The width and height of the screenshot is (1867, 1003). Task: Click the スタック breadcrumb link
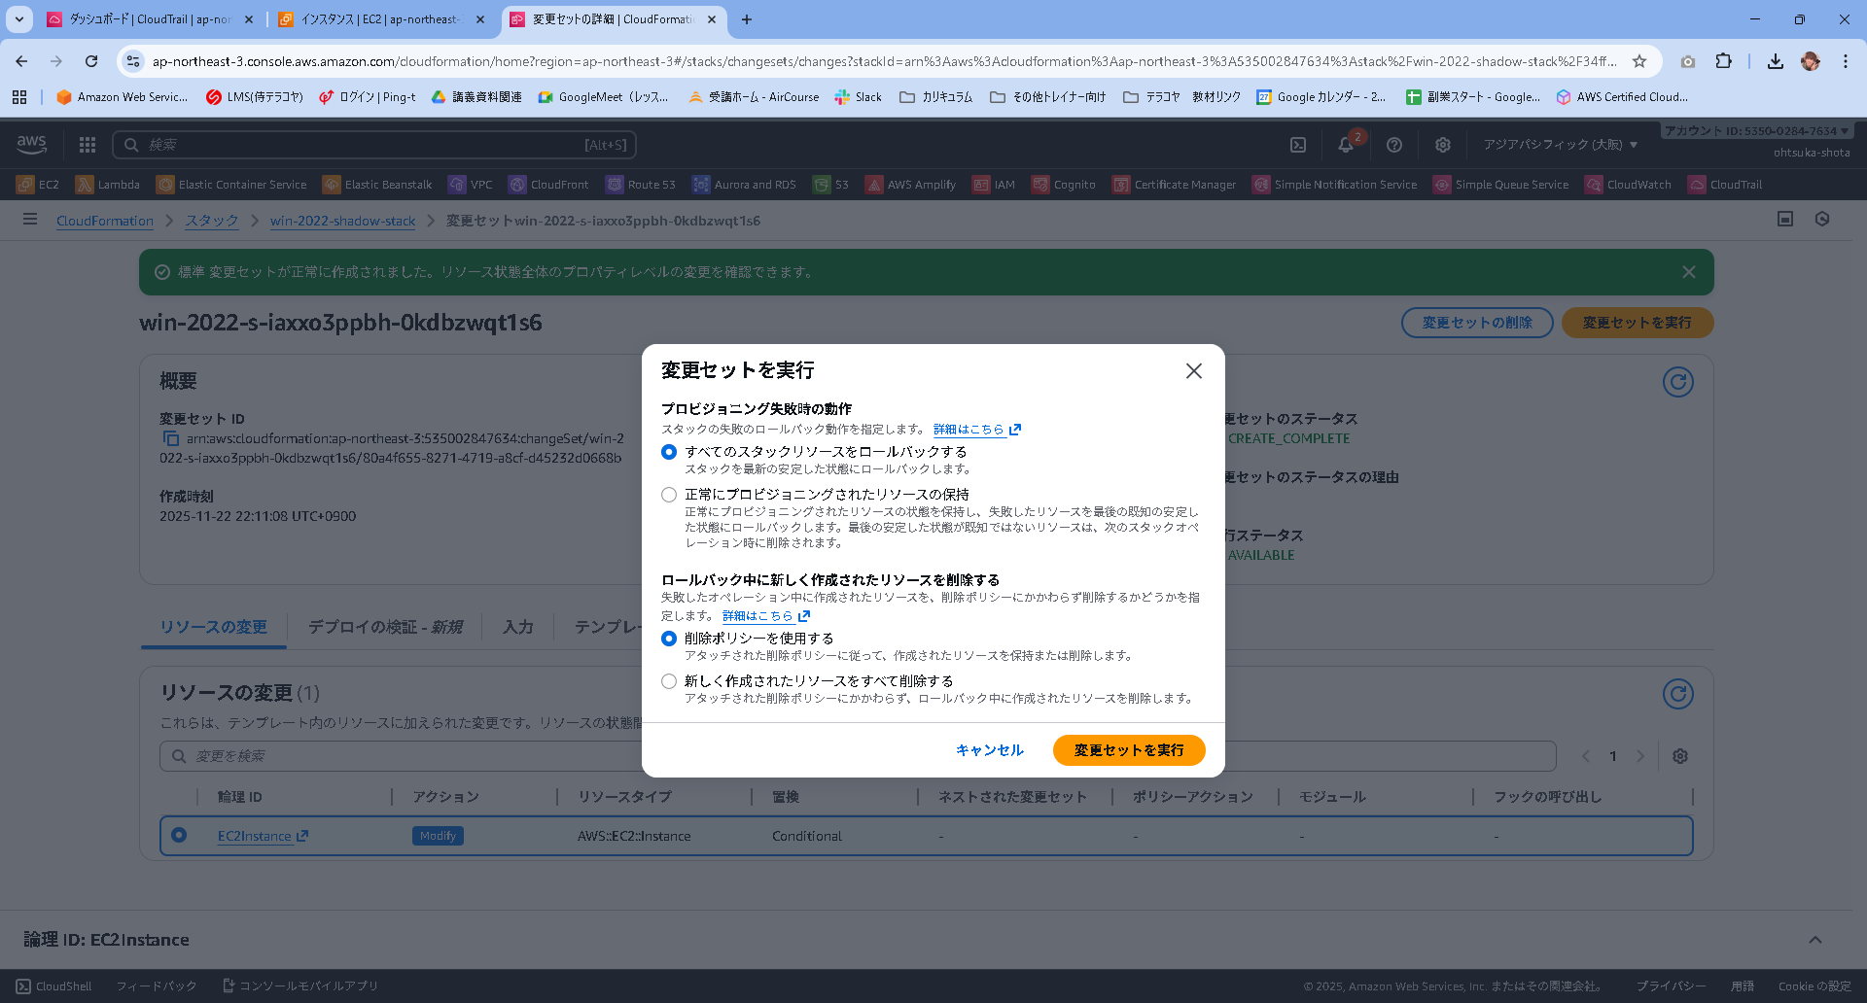pos(212,221)
